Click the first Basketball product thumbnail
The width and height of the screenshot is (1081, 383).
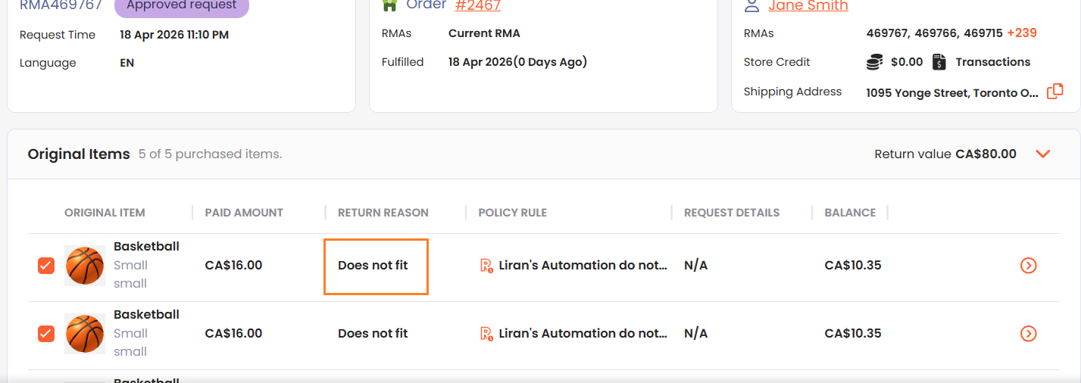[x=85, y=266]
